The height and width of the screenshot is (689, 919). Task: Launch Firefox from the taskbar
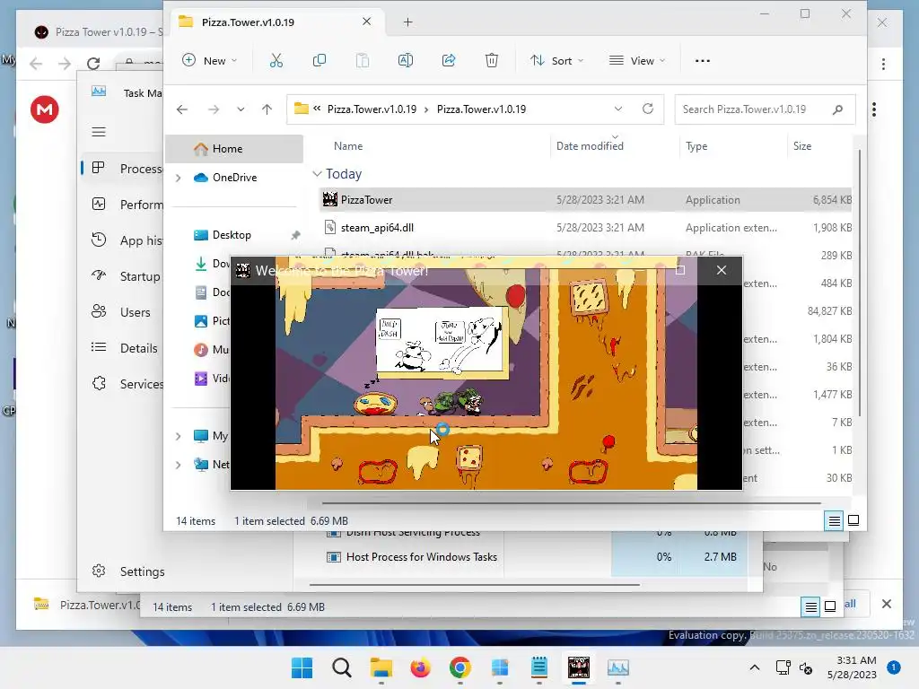click(x=420, y=667)
